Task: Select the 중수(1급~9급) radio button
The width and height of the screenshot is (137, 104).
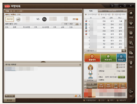Action: [x=99, y=14]
